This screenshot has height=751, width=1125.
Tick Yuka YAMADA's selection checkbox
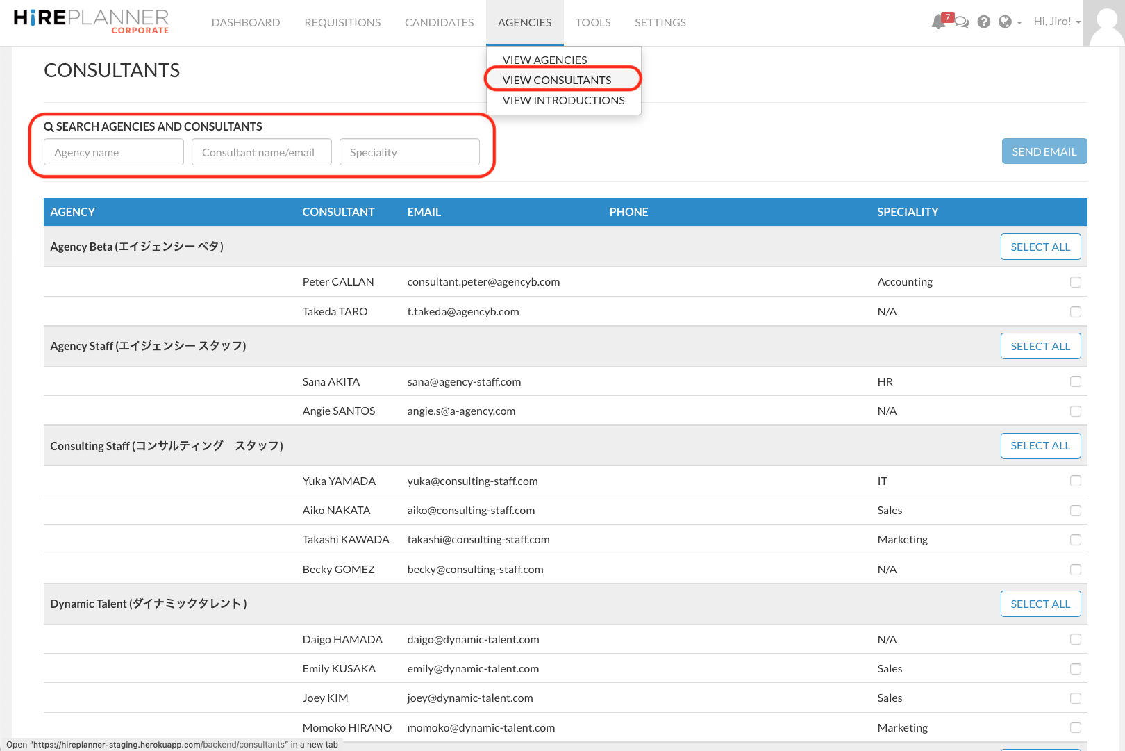1076,480
